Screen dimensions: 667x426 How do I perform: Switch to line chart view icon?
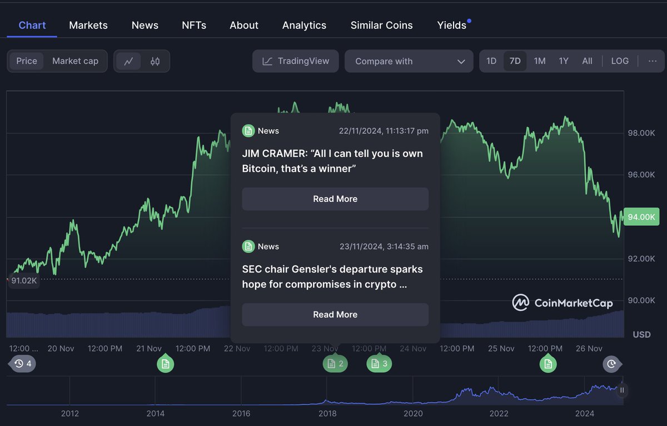[128, 61]
